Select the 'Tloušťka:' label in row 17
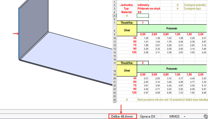The image size is (208, 119). (127, 63)
